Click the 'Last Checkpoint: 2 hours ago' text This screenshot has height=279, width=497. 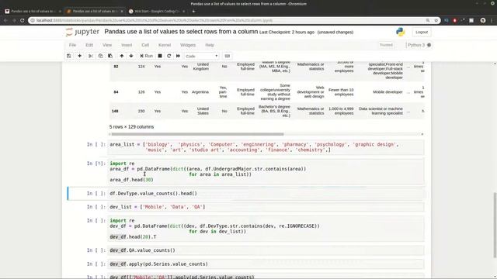pos(287,33)
